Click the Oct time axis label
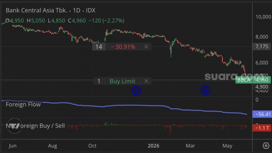The height and width of the screenshot is (153, 272). coord(92,146)
